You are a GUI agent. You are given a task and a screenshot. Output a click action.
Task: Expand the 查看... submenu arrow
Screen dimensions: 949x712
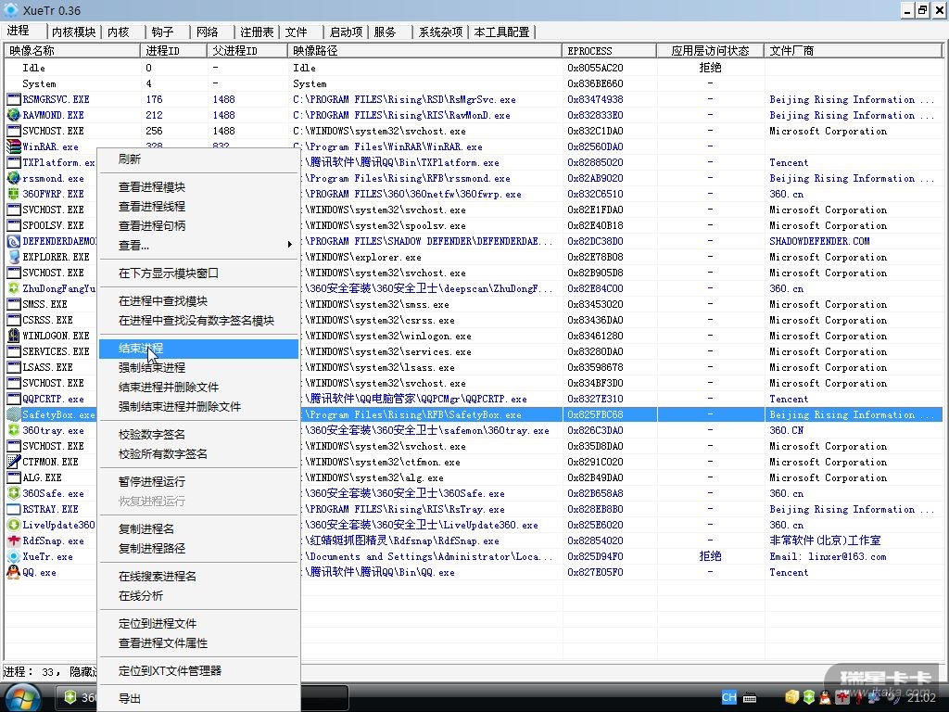[x=290, y=245]
